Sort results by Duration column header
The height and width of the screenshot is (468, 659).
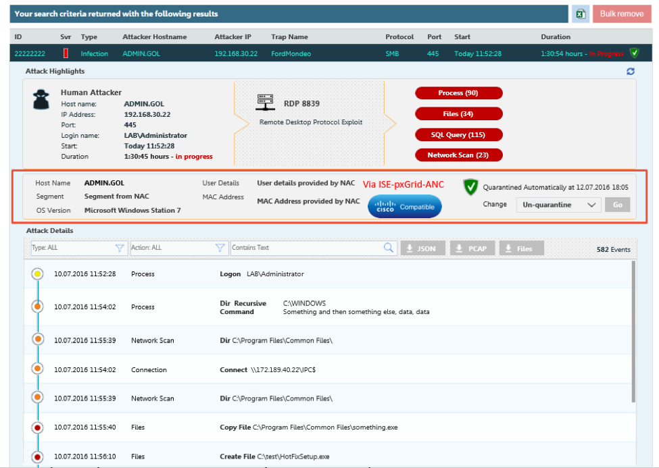point(556,37)
